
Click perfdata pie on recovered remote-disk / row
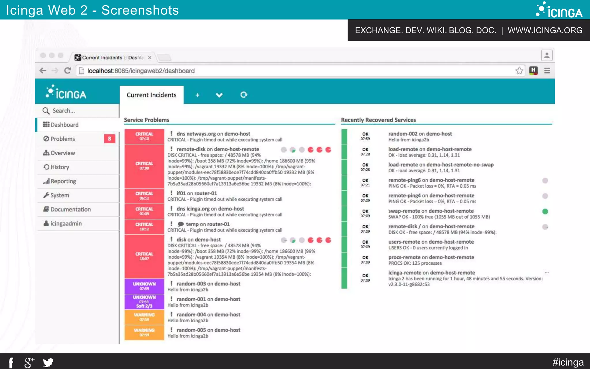545,227
